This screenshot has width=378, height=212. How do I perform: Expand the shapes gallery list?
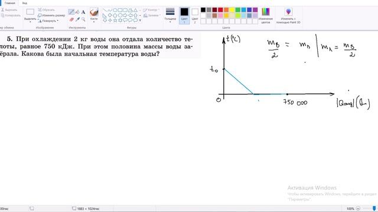tap(140, 21)
